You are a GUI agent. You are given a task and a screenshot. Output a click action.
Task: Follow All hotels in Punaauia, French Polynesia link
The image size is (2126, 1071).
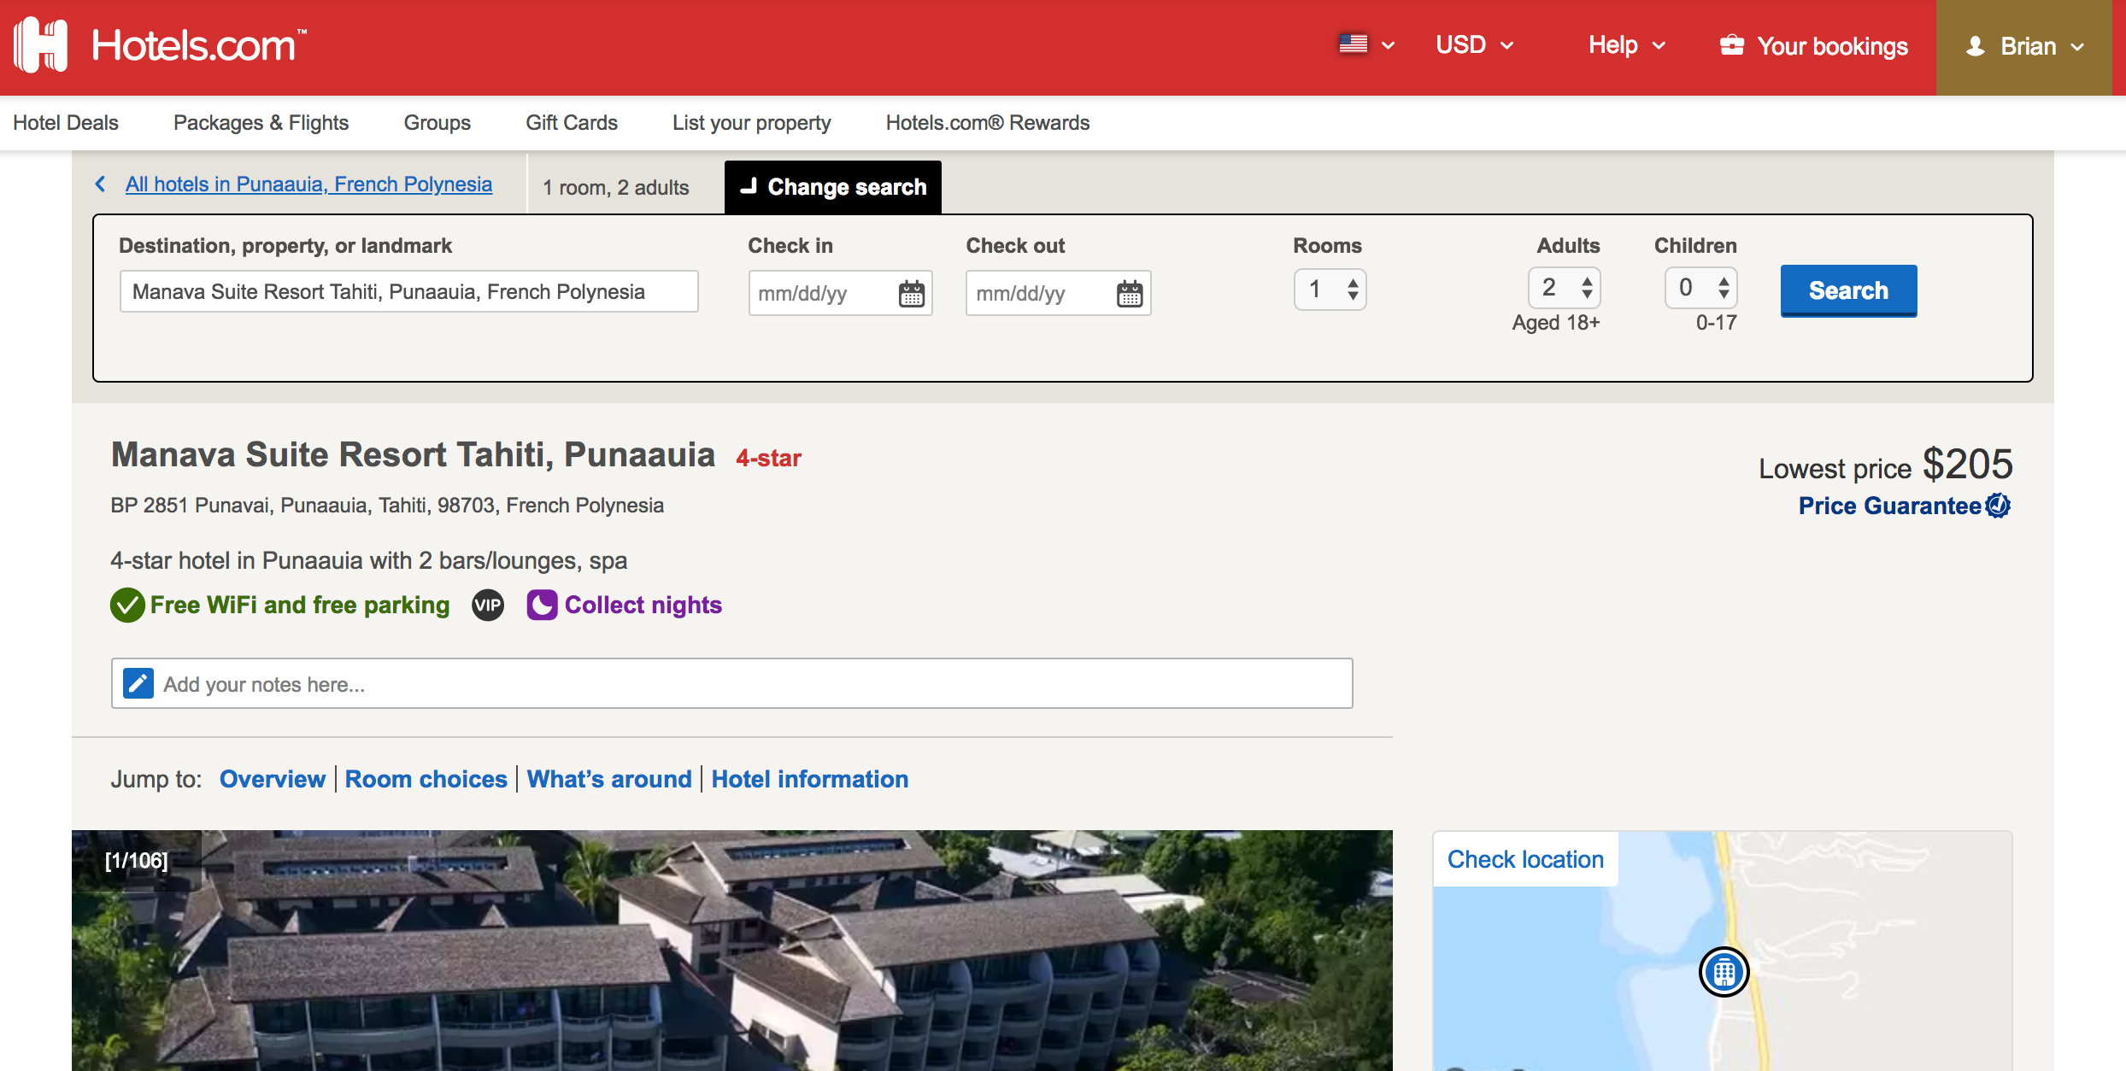click(x=308, y=184)
